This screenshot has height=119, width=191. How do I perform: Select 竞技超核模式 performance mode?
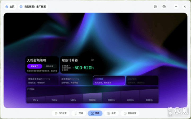(x=42, y=80)
